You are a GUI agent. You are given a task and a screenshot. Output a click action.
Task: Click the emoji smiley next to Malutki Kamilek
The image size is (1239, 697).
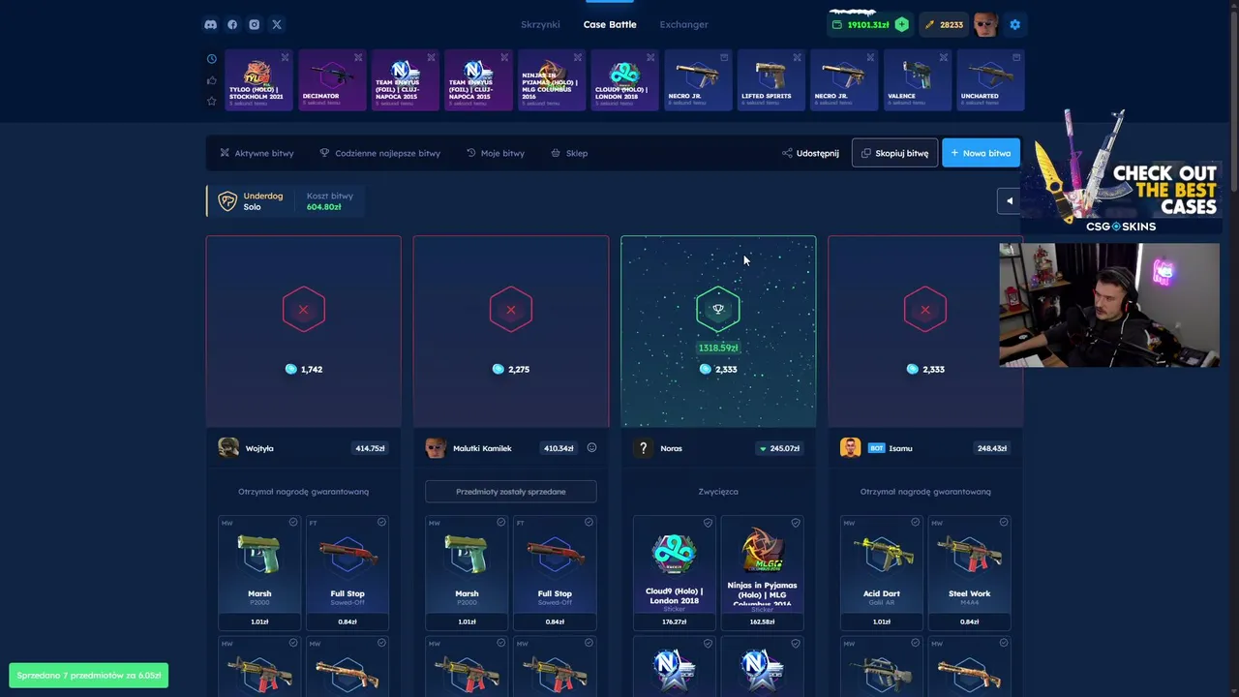(591, 447)
